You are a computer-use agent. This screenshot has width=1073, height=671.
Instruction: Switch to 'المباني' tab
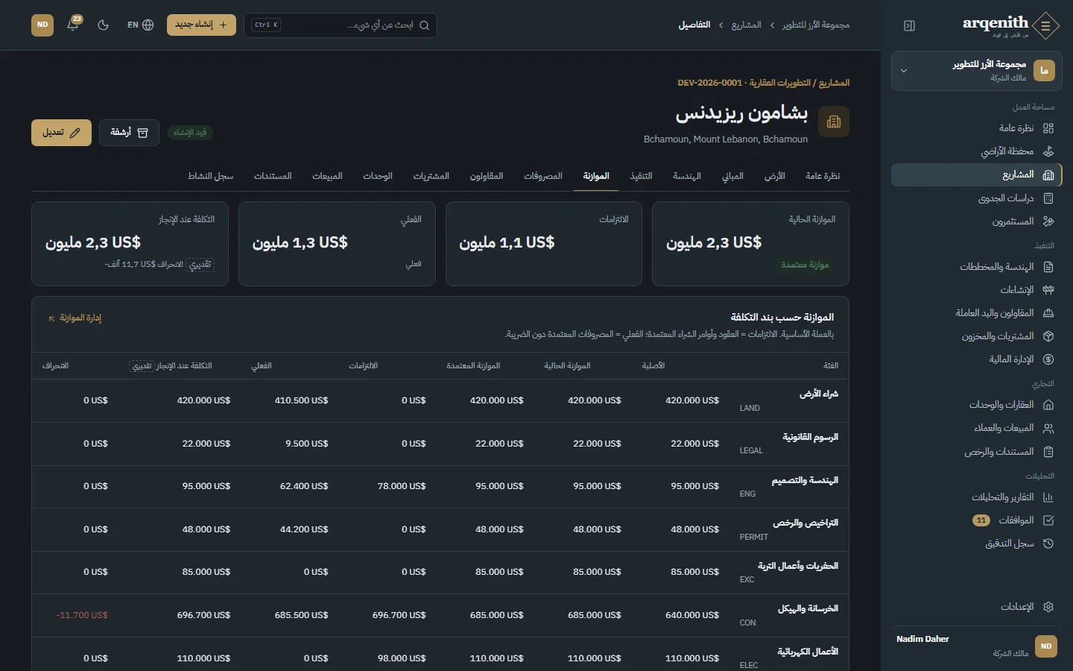tap(732, 176)
